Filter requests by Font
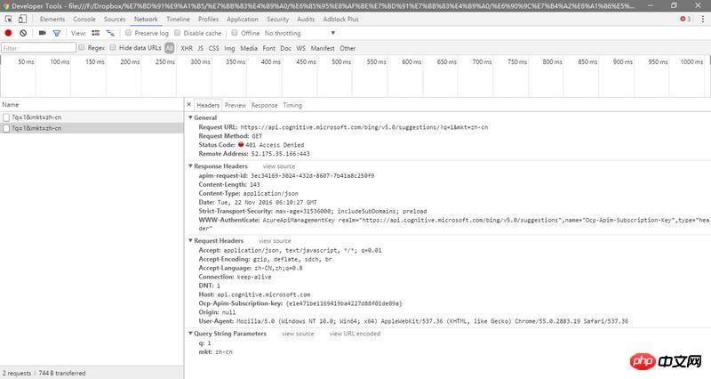711x379 pixels. [x=269, y=48]
